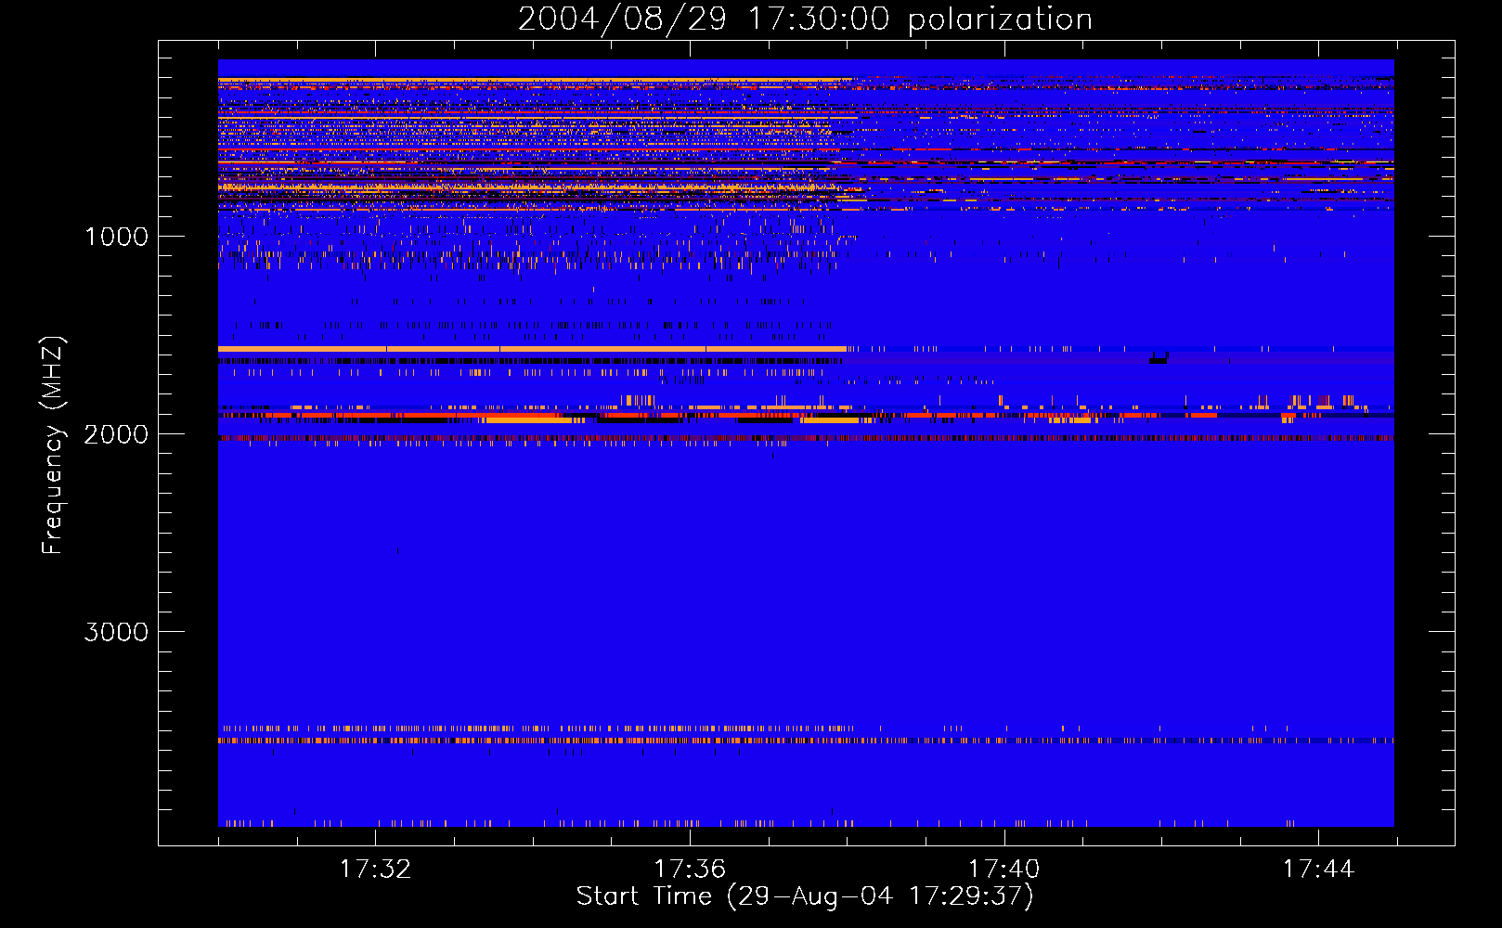Click the 3000 frequency tick label
Image resolution: width=1502 pixels, height=928 pixels.
[x=116, y=632]
